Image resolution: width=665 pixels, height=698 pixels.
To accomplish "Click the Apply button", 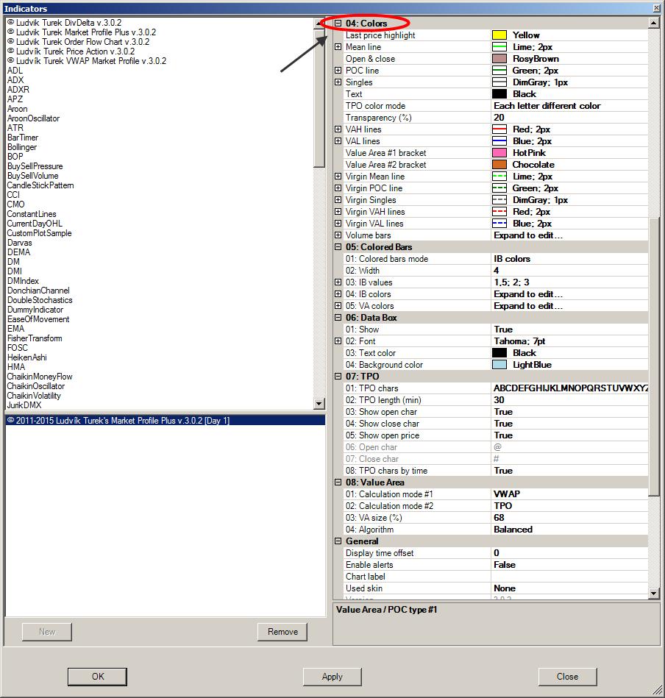I will [332, 677].
